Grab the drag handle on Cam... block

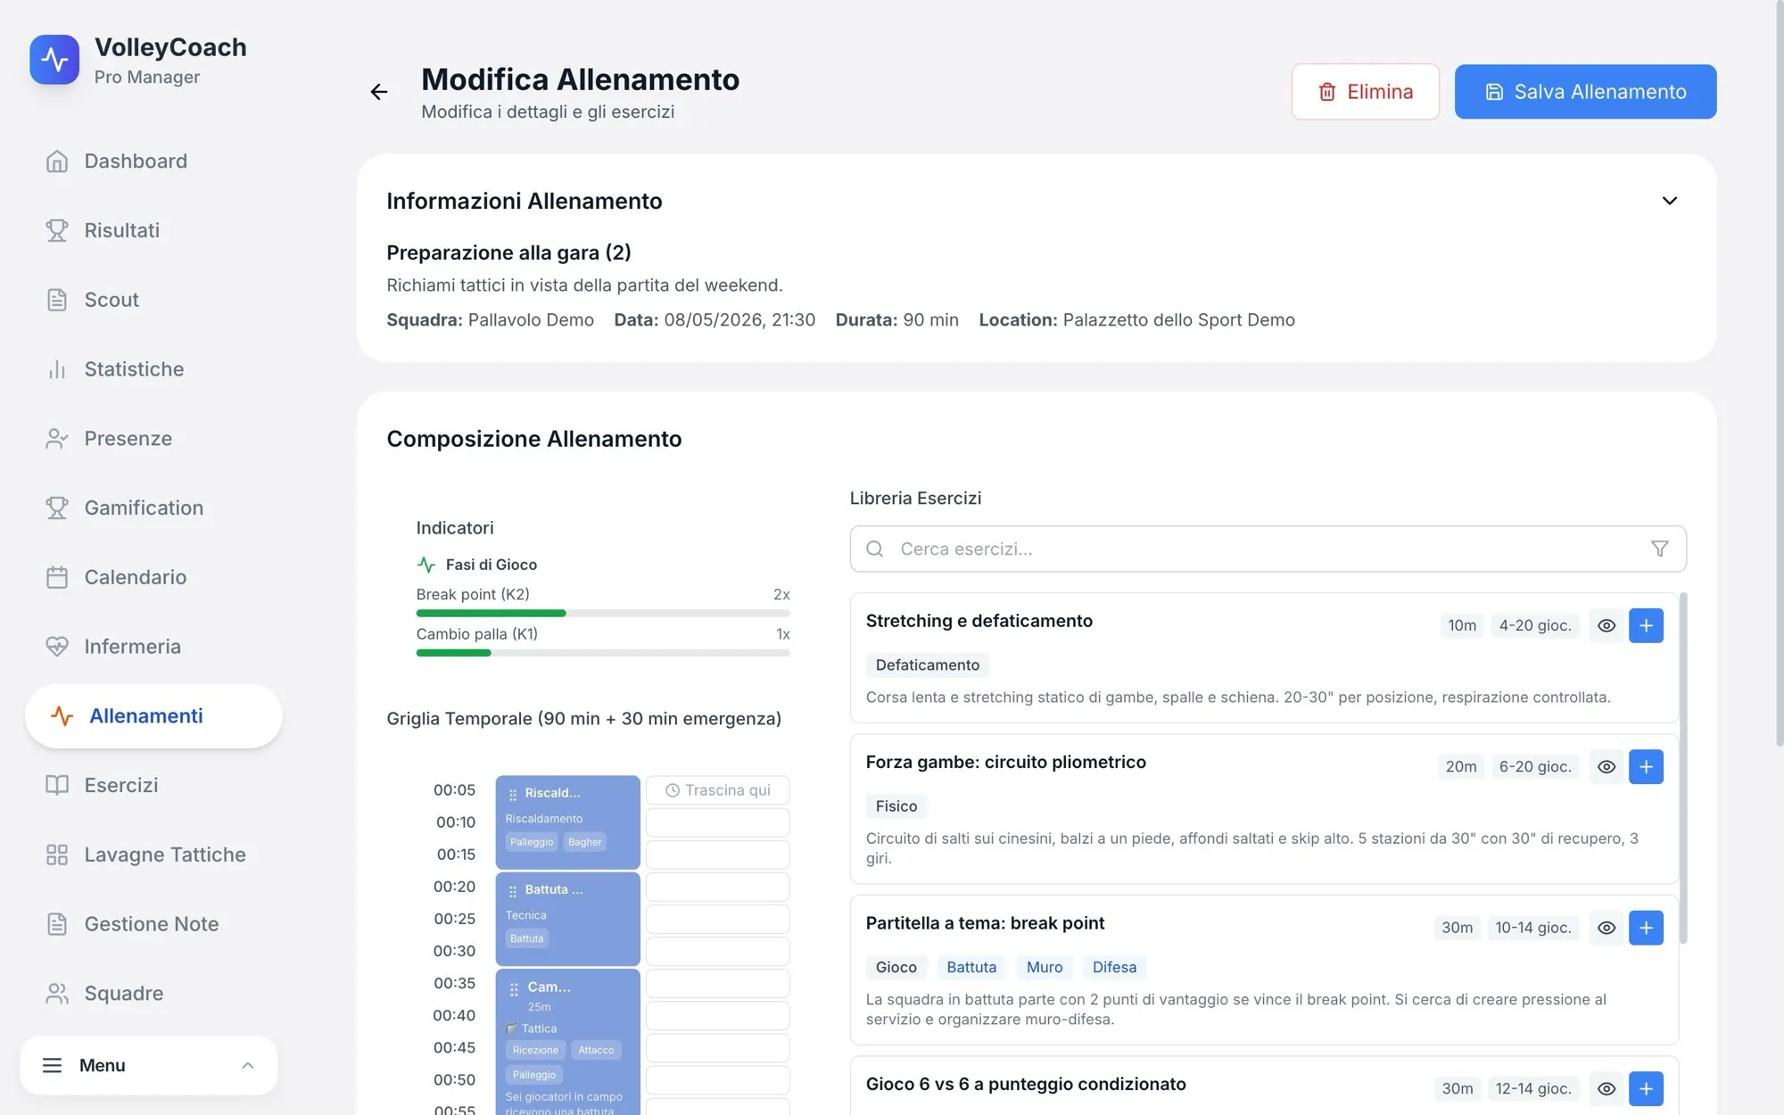pyautogui.click(x=514, y=988)
